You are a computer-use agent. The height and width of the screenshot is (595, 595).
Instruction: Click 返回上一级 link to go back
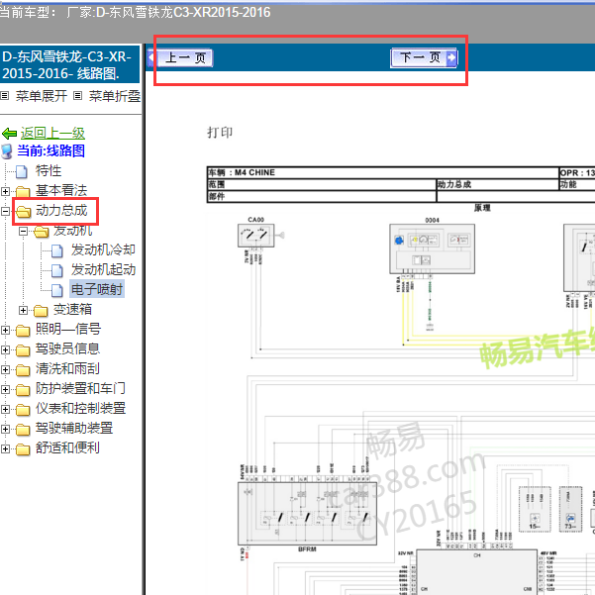[52, 134]
